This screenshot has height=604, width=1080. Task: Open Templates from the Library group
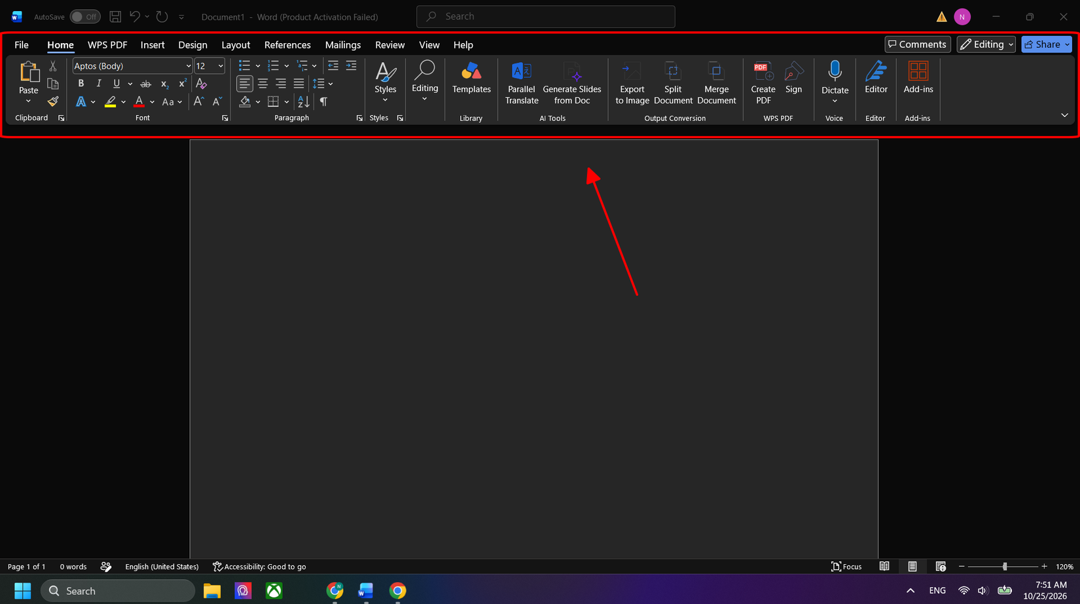point(471,79)
